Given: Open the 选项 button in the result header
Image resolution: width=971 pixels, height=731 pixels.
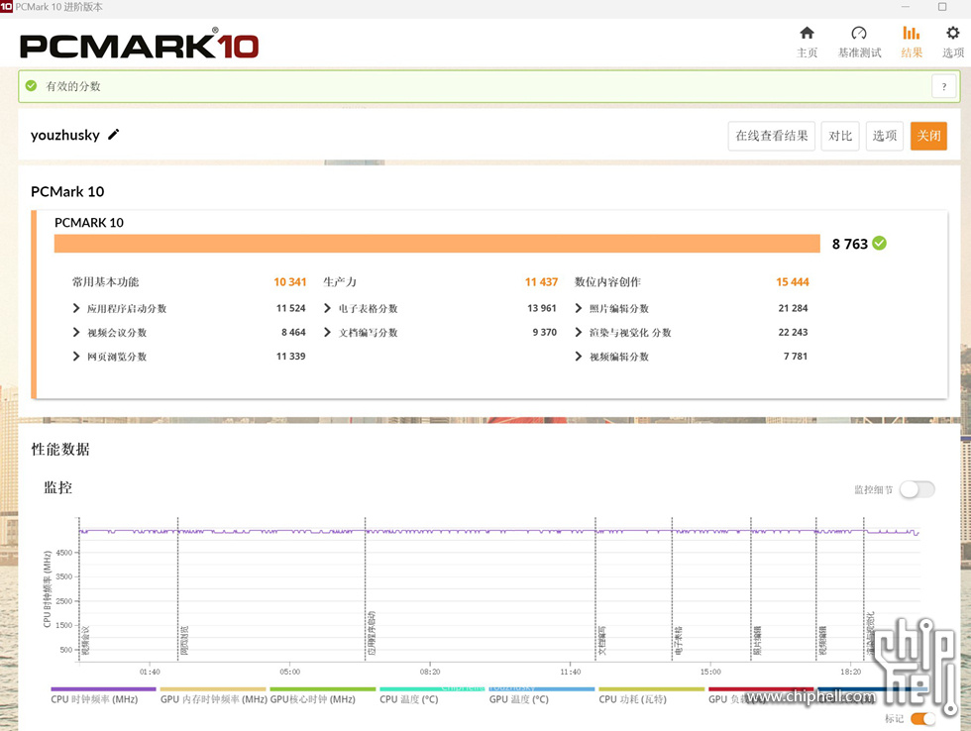Looking at the screenshot, I should (884, 136).
